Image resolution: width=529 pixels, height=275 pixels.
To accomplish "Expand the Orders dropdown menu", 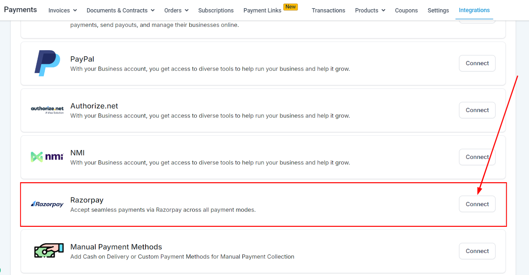I will coord(176,10).
